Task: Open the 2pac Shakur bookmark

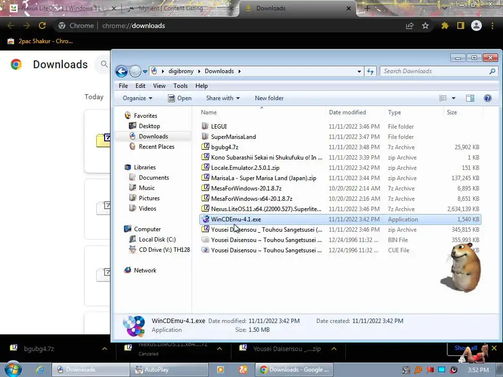Action: (x=40, y=41)
